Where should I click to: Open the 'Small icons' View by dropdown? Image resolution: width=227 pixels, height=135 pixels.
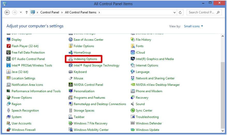(x=193, y=26)
